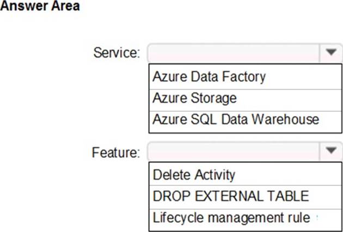
Task: Set the feature to Delete Activity
Action: point(194,175)
